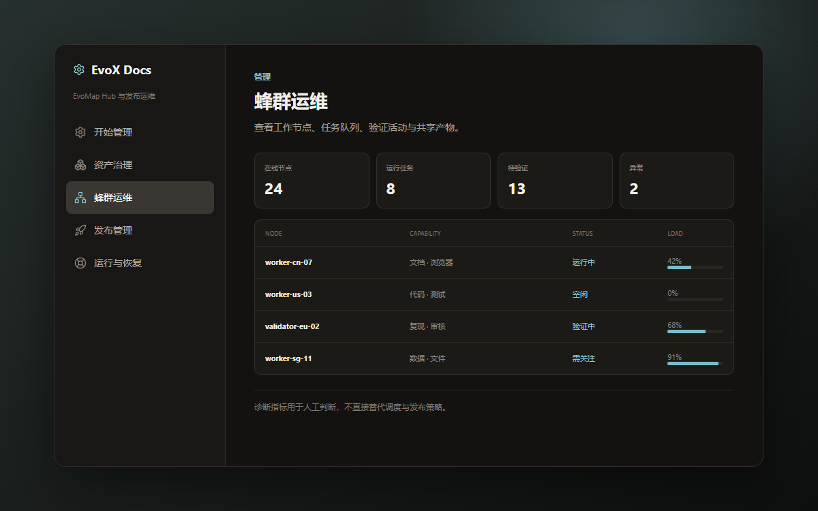The width and height of the screenshot is (818, 511).
Task: Click the 代码 · 测试 capability cell
Action: (x=427, y=294)
